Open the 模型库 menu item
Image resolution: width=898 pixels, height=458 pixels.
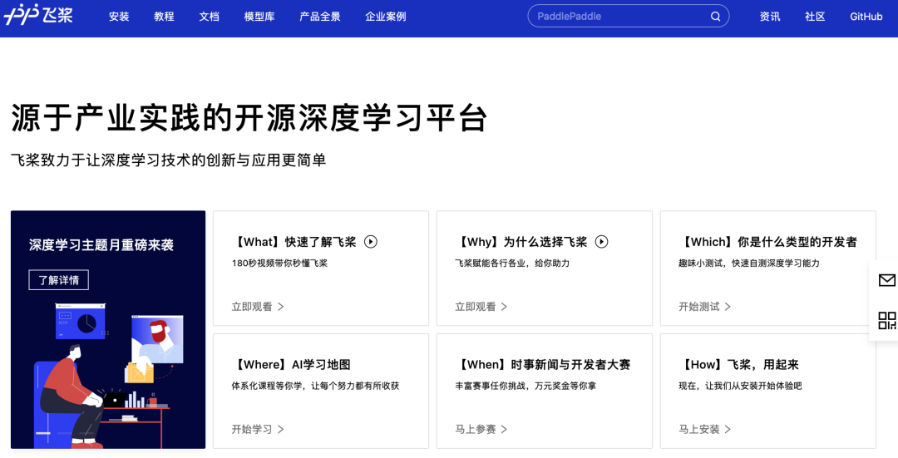pyautogui.click(x=259, y=17)
